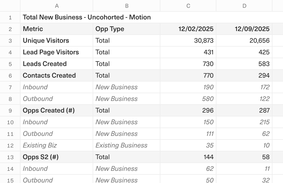The image size is (283, 183).
Task: Select row number 13
Action: click(10, 157)
